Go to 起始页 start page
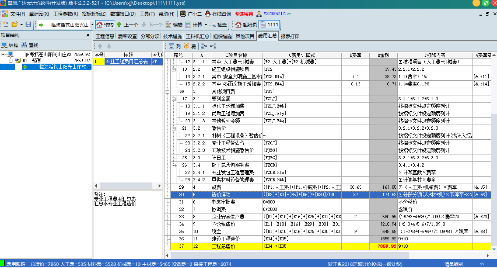Screen dimensions: 497x268 [246, 25]
